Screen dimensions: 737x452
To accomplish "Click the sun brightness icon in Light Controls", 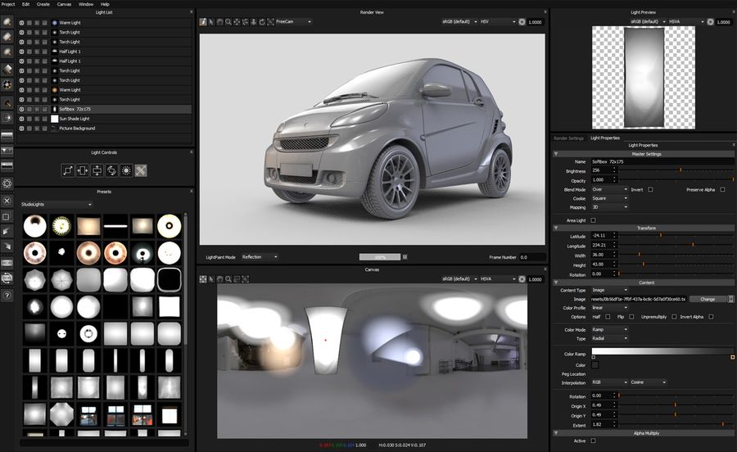I will point(126,170).
